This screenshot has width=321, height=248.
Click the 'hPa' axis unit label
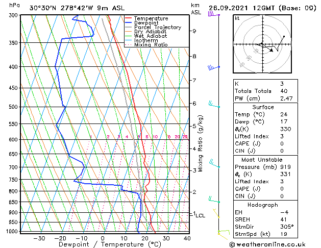14,5
